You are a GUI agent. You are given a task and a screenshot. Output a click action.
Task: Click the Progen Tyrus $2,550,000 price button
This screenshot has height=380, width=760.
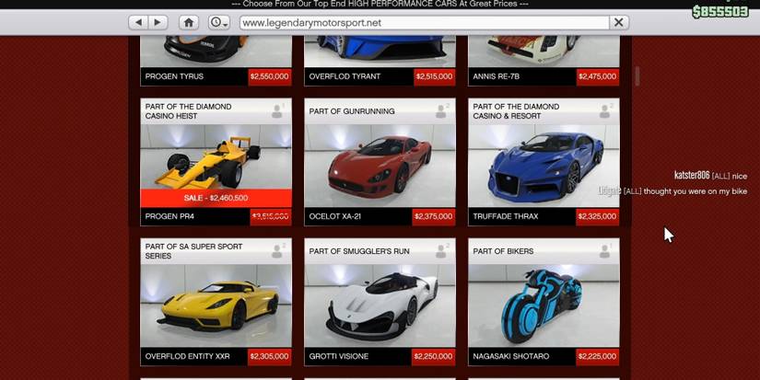click(270, 76)
